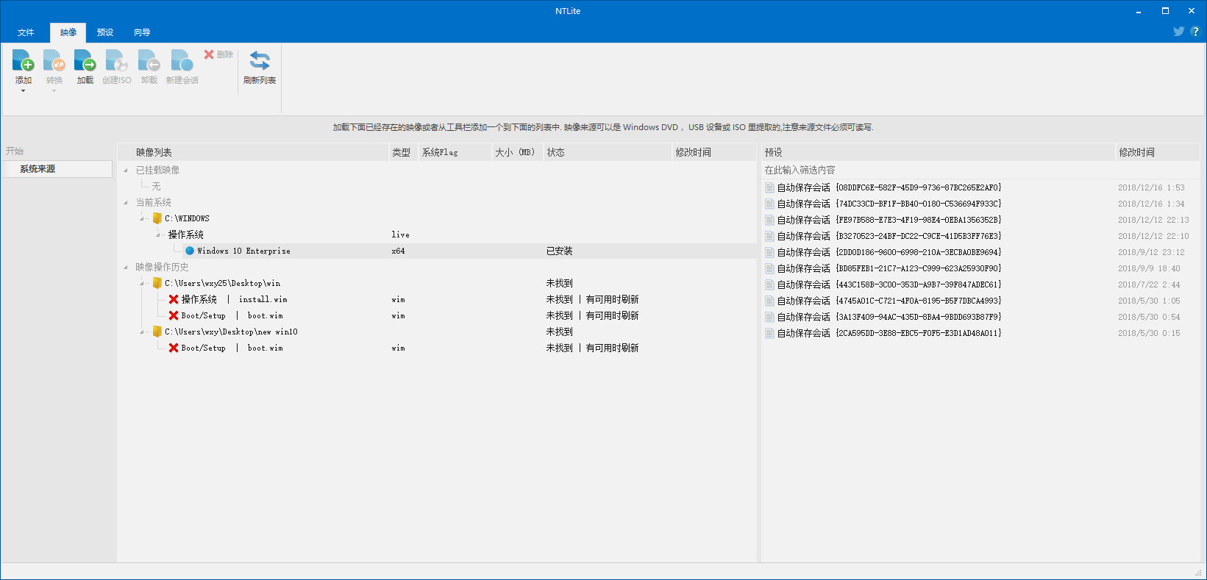1207x580 pixels.
Task: Sort by 大小 (MB) column header
Action: (x=517, y=152)
